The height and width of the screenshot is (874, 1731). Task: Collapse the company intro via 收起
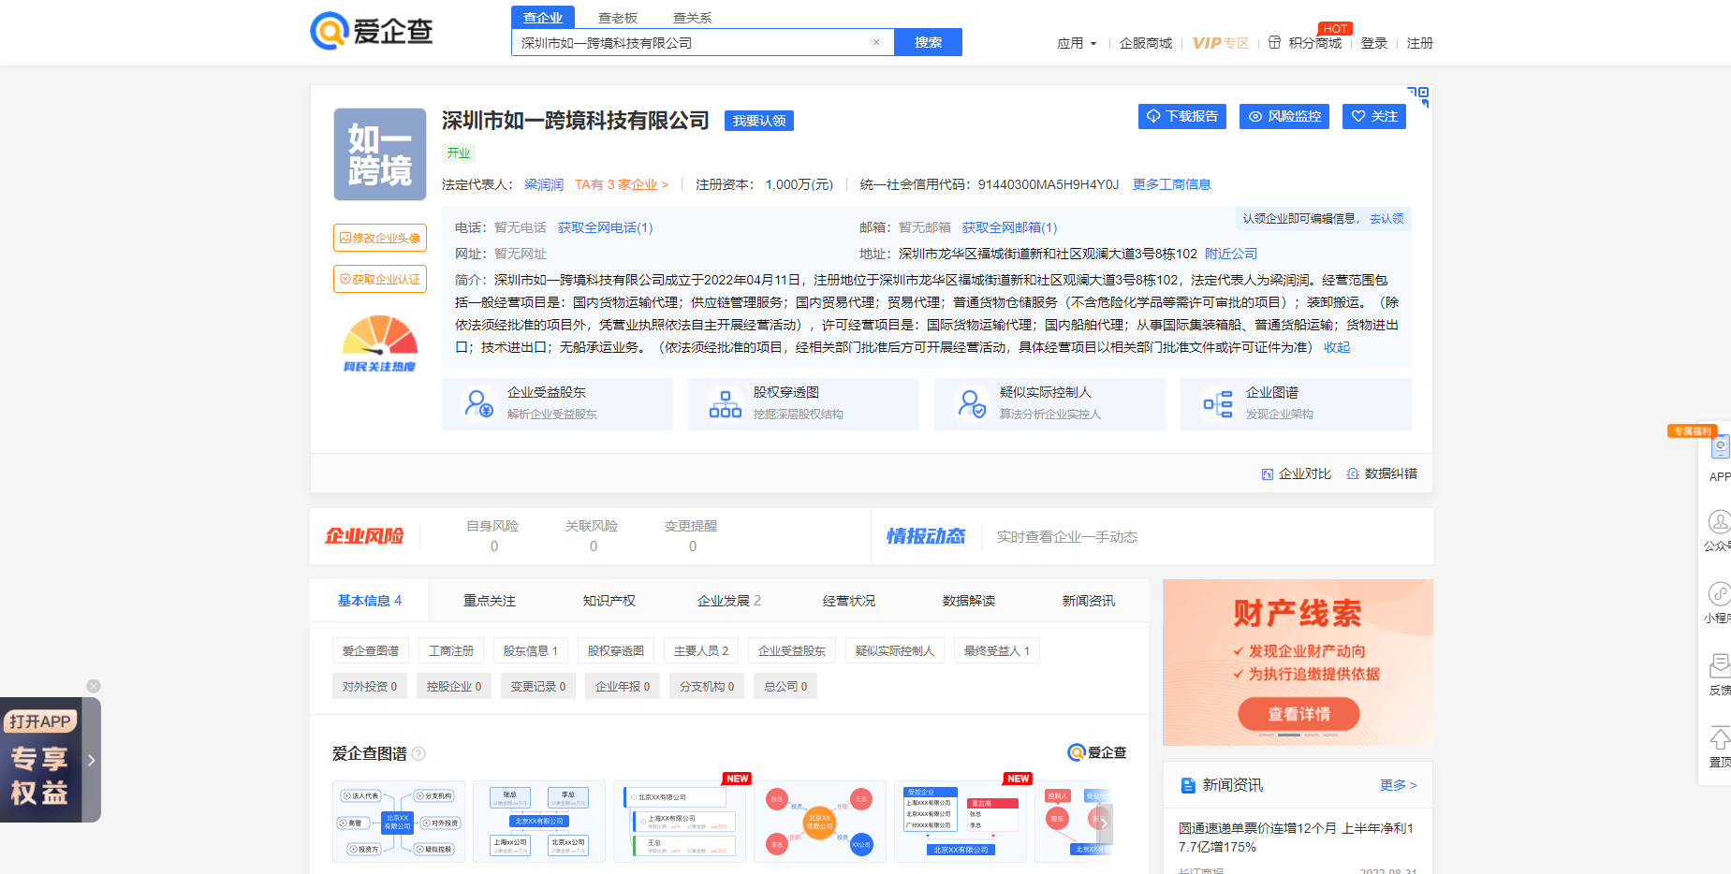(x=1336, y=346)
